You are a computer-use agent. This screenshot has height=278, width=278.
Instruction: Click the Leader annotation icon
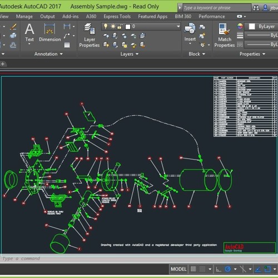[67, 36]
